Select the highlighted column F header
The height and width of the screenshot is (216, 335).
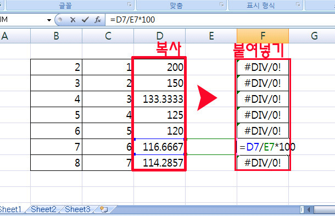pyautogui.click(x=263, y=36)
